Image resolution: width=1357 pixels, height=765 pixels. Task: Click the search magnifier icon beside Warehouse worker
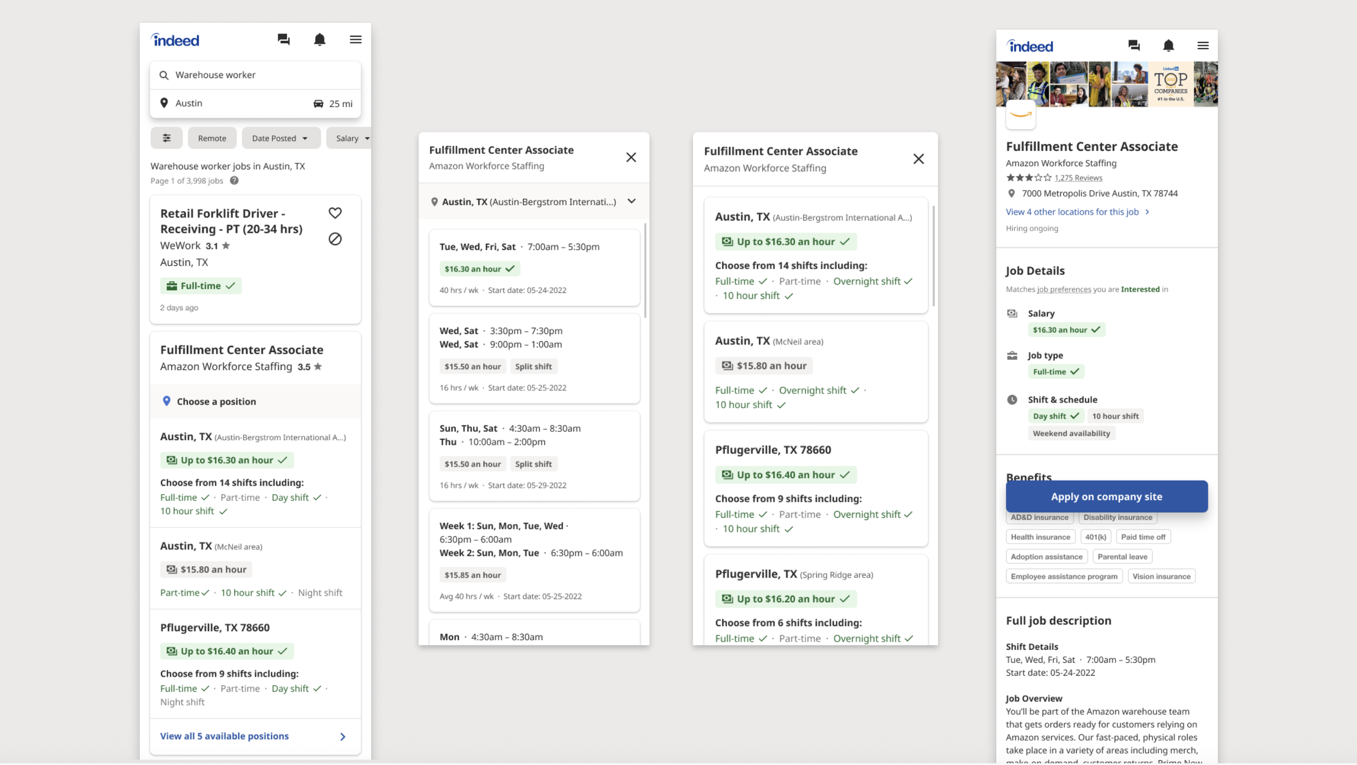click(164, 75)
